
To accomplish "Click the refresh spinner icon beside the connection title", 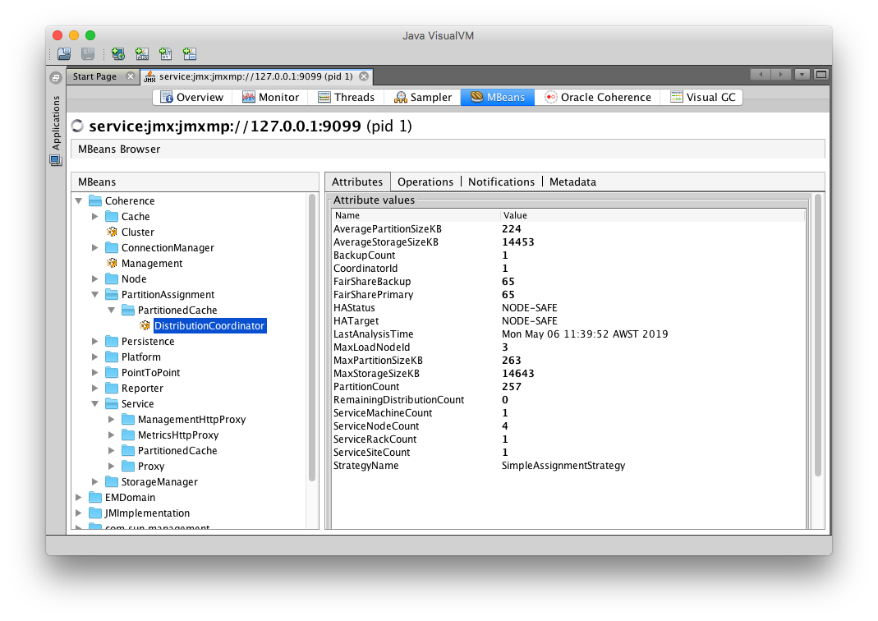I will pos(77,126).
